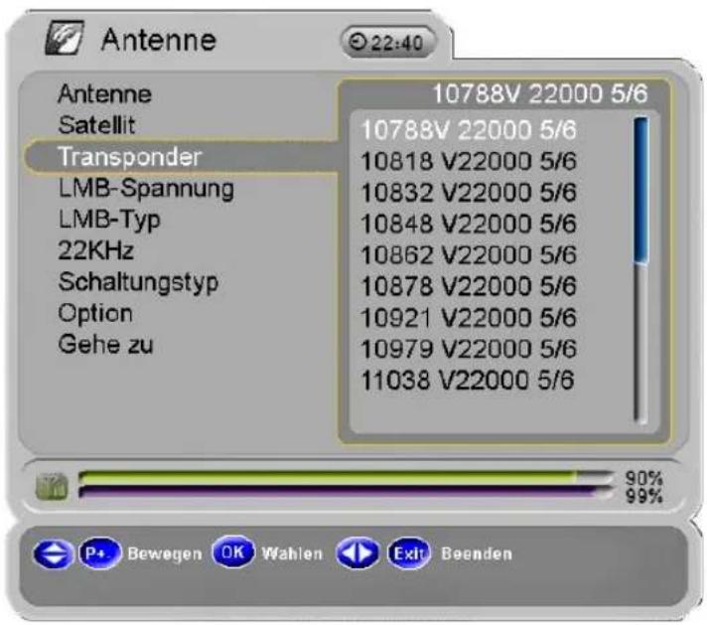Select transponder 10878 V22000 5/6
Image resolution: width=707 pixels, height=625 pixels.
pyautogui.click(x=469, y=285)
